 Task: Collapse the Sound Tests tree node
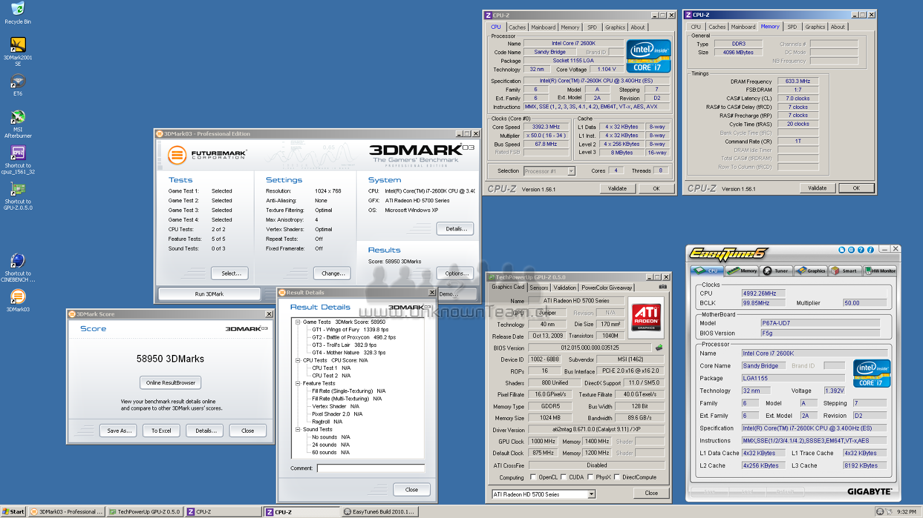pos(298,429)
